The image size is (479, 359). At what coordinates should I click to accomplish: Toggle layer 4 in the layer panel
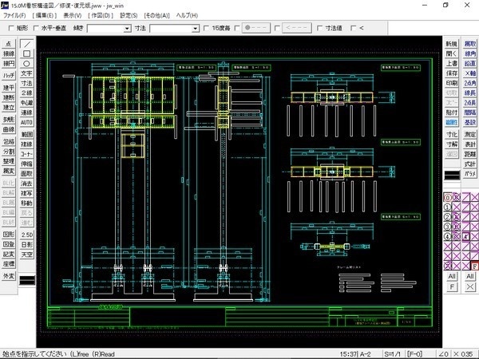[x=447, y=237]
